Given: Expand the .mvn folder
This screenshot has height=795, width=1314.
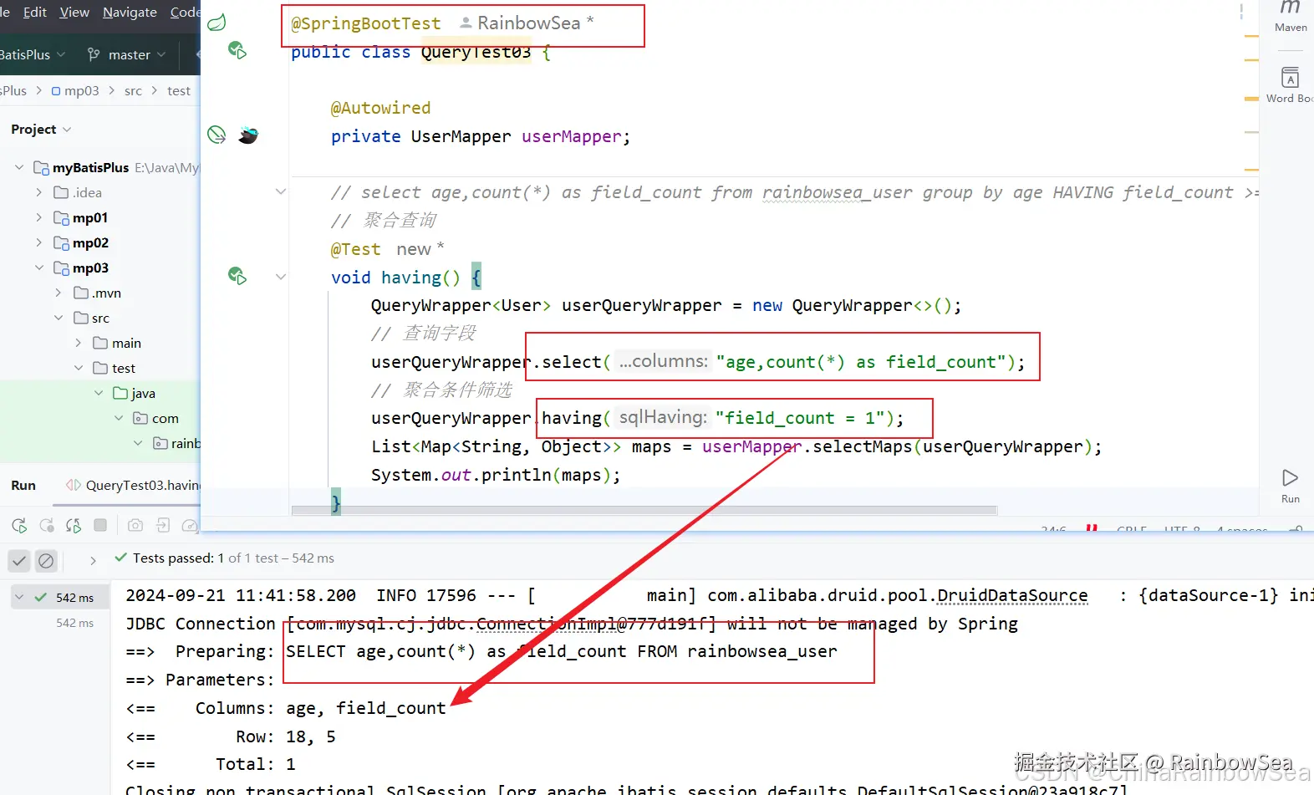Looking at the screenshot, I should [58, 293].
